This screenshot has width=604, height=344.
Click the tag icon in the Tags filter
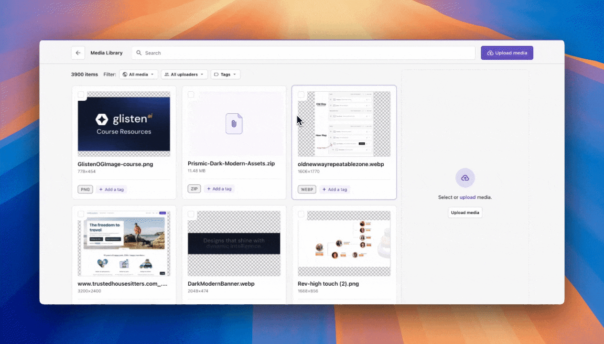(217, 74)
